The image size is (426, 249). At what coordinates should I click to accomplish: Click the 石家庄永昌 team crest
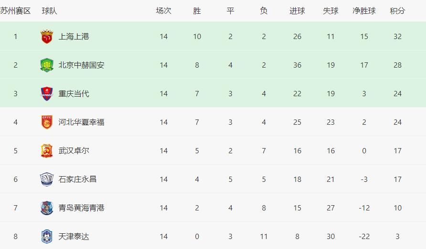click(x=47, y=179)
